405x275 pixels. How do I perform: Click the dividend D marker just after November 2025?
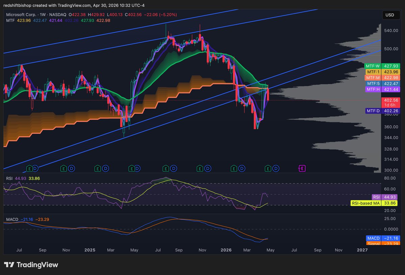coord(208,168)
